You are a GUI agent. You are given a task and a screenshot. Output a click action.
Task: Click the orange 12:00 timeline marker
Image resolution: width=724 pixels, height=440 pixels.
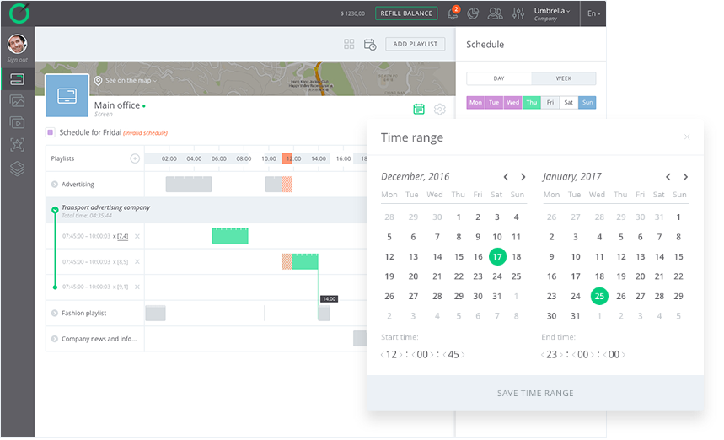[287, 158]
